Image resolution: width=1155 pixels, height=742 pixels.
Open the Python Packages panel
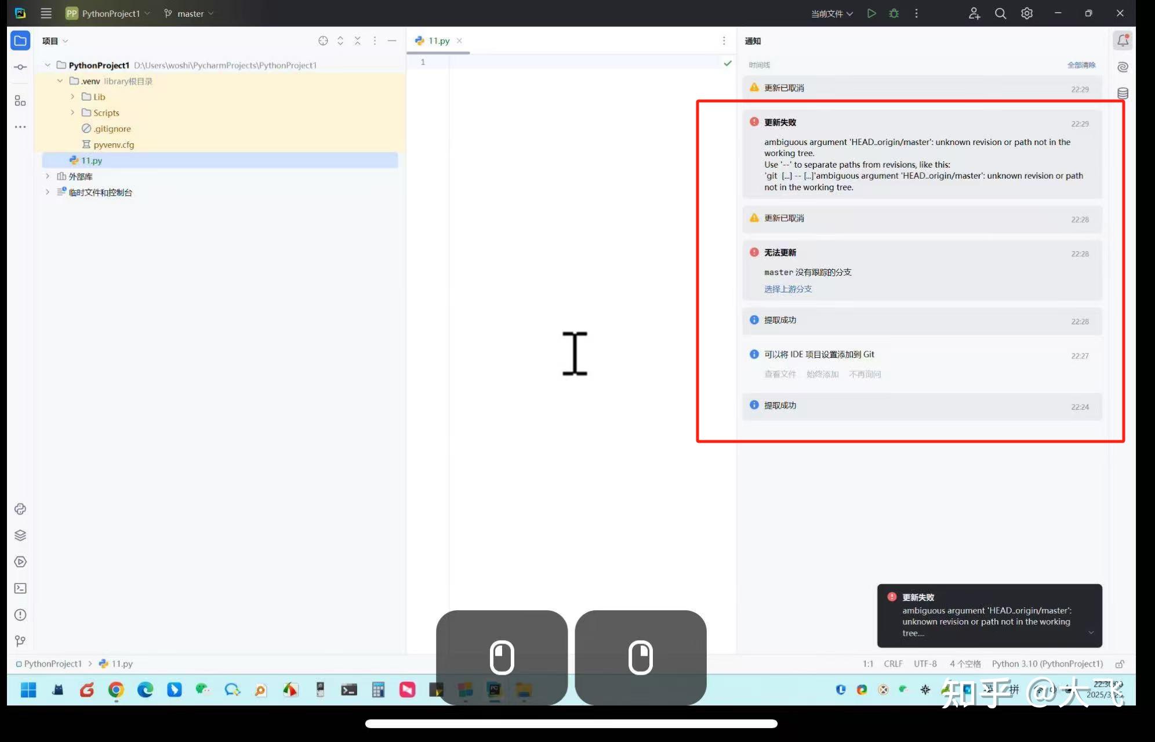[20, 535]
